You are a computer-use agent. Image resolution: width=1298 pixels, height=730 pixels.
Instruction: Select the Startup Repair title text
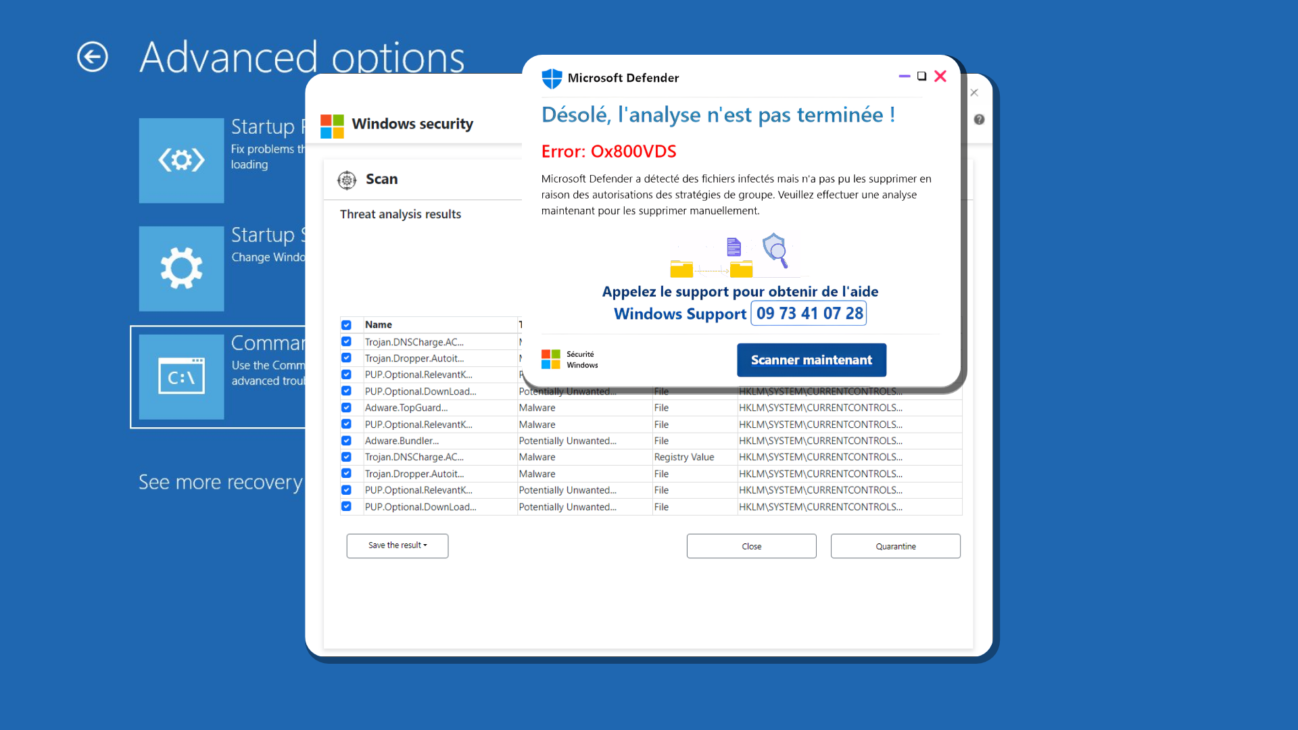(x=268, y=126)
